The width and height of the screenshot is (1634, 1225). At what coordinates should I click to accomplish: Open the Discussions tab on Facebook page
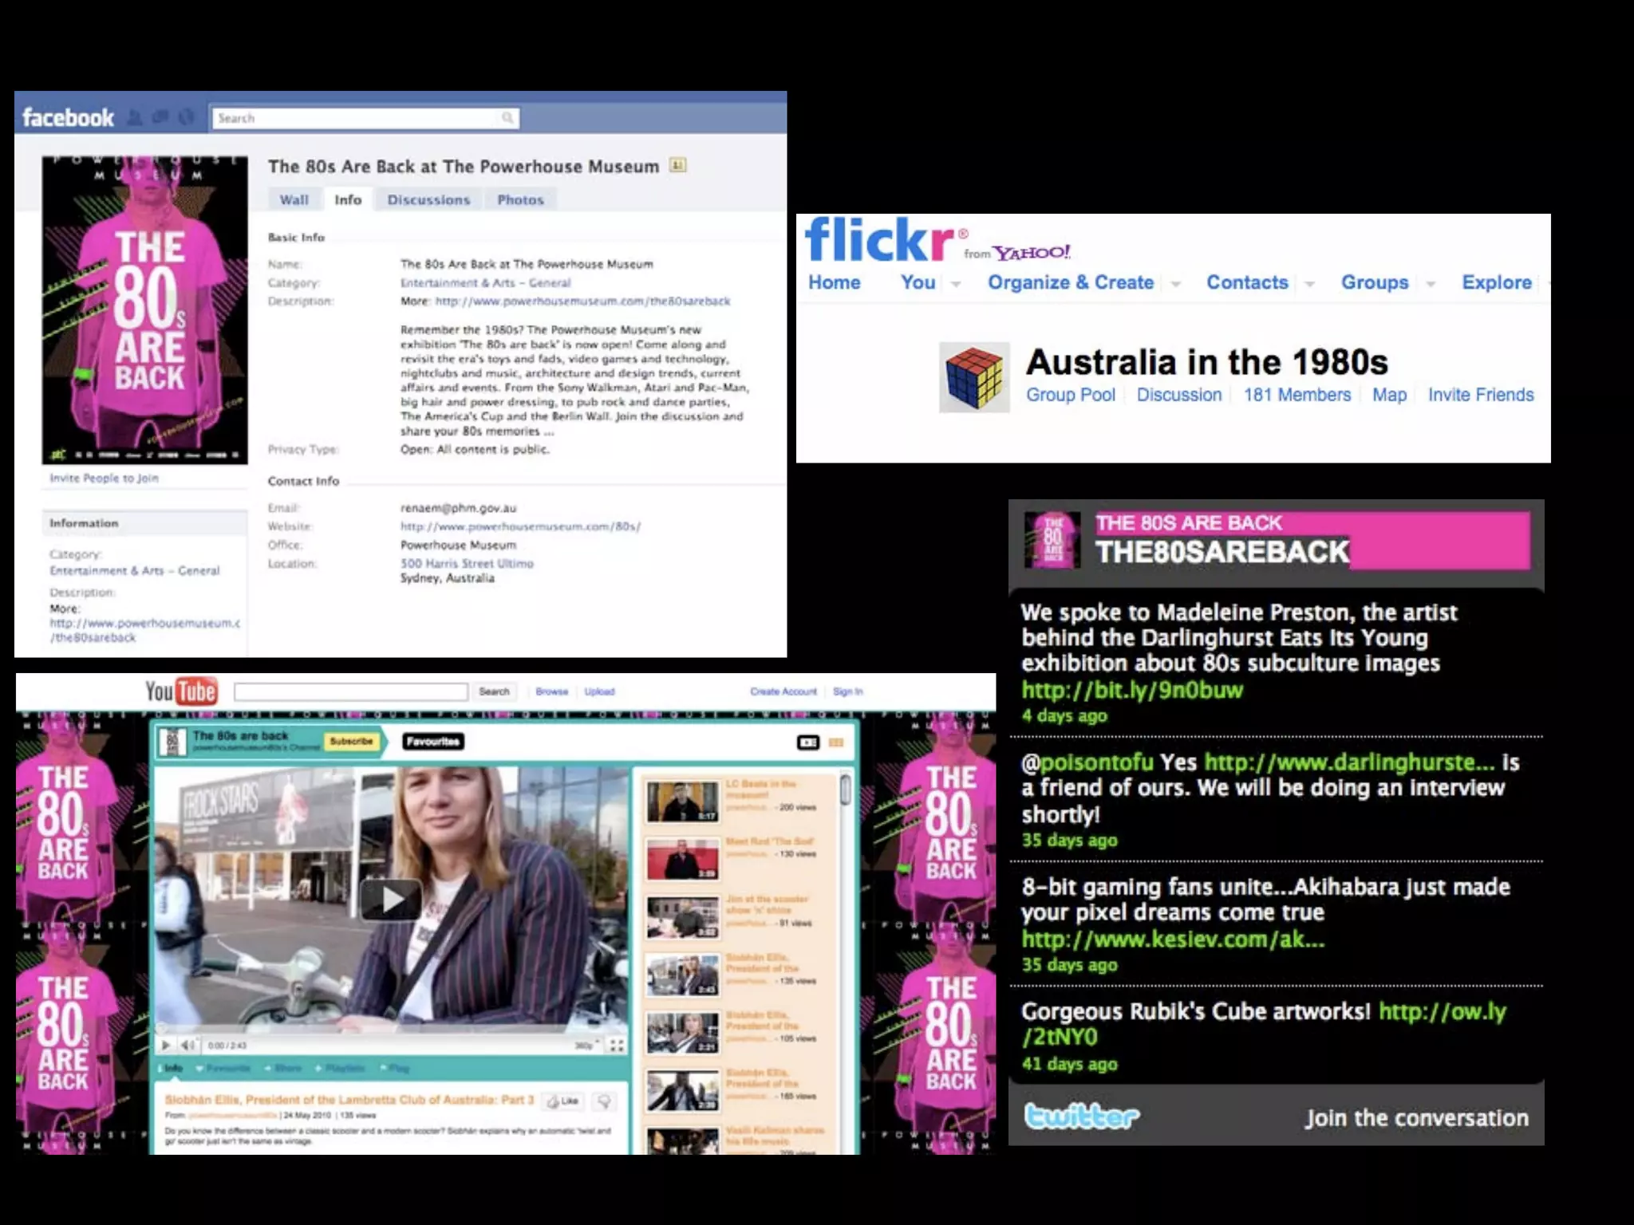[x=428, y=199]
